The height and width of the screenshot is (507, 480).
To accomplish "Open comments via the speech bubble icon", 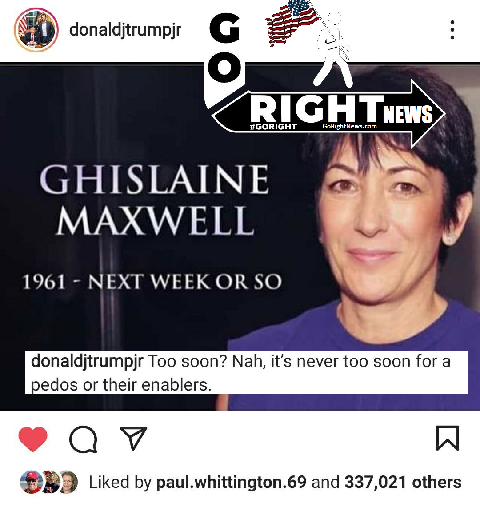I will coord(83,439).
